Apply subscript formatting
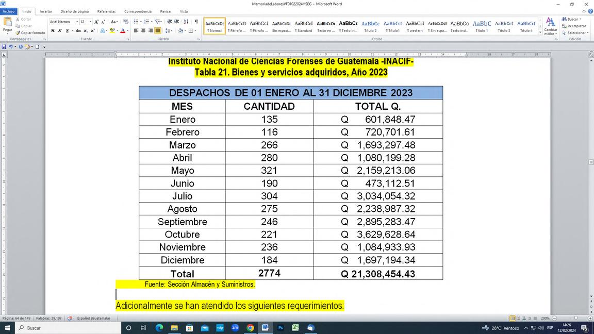 [x=86, y=31]
